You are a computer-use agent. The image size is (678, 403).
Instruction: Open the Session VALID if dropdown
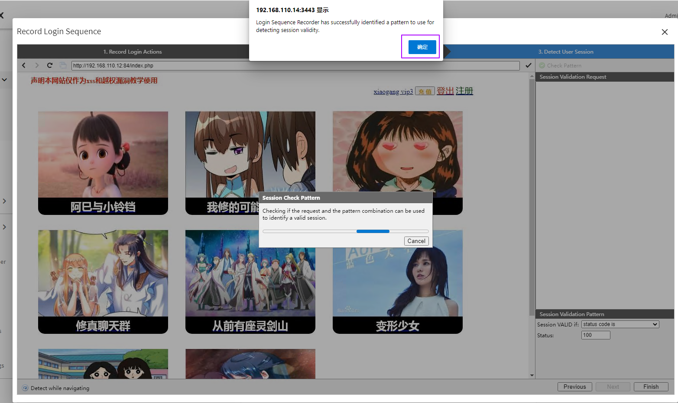click(620, 324)
